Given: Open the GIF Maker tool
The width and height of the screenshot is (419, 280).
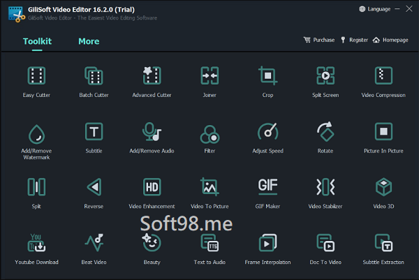Looking at the screenshot, I should pos(267,193).
